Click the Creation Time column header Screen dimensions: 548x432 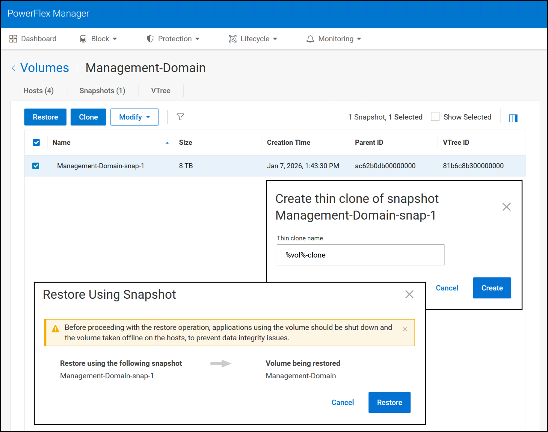289,142
